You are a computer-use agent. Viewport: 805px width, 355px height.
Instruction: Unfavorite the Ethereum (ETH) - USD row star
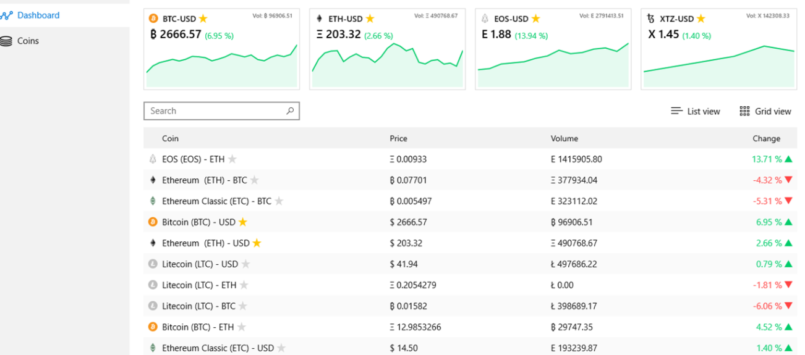tap(257, 243)
